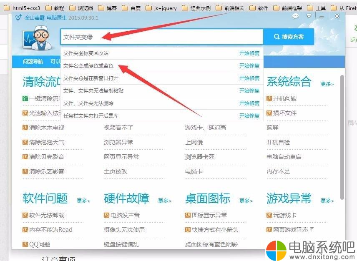The width and height of the screenshot is (357, 261).
Task: Open the 视频看不了 item
Action: pos(118,128)
